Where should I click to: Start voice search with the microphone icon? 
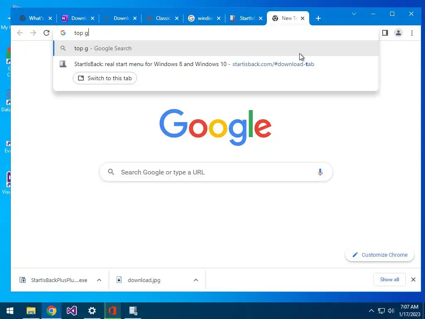(320, 172)
